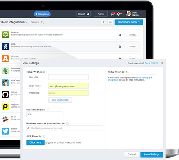Click the Airbrake integration icon
Screen dimensions: 179x160
click(x=5, y=59)
